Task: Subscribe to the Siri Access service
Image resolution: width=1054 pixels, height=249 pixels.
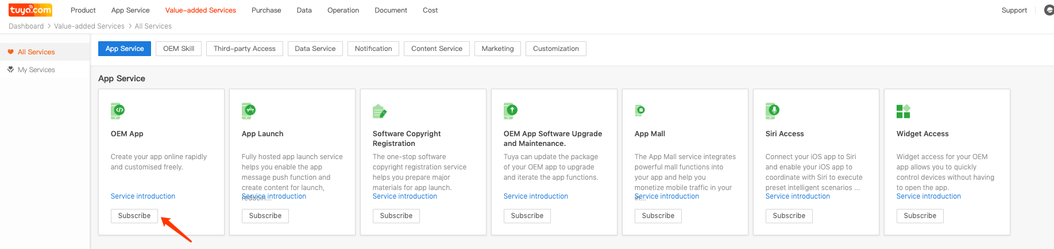Action: click(789, 216)
